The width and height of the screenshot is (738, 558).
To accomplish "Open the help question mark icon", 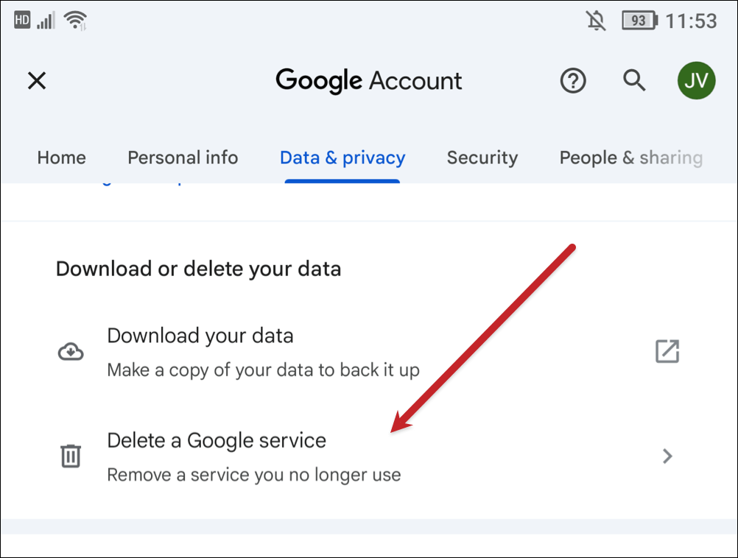I will 573,80.
